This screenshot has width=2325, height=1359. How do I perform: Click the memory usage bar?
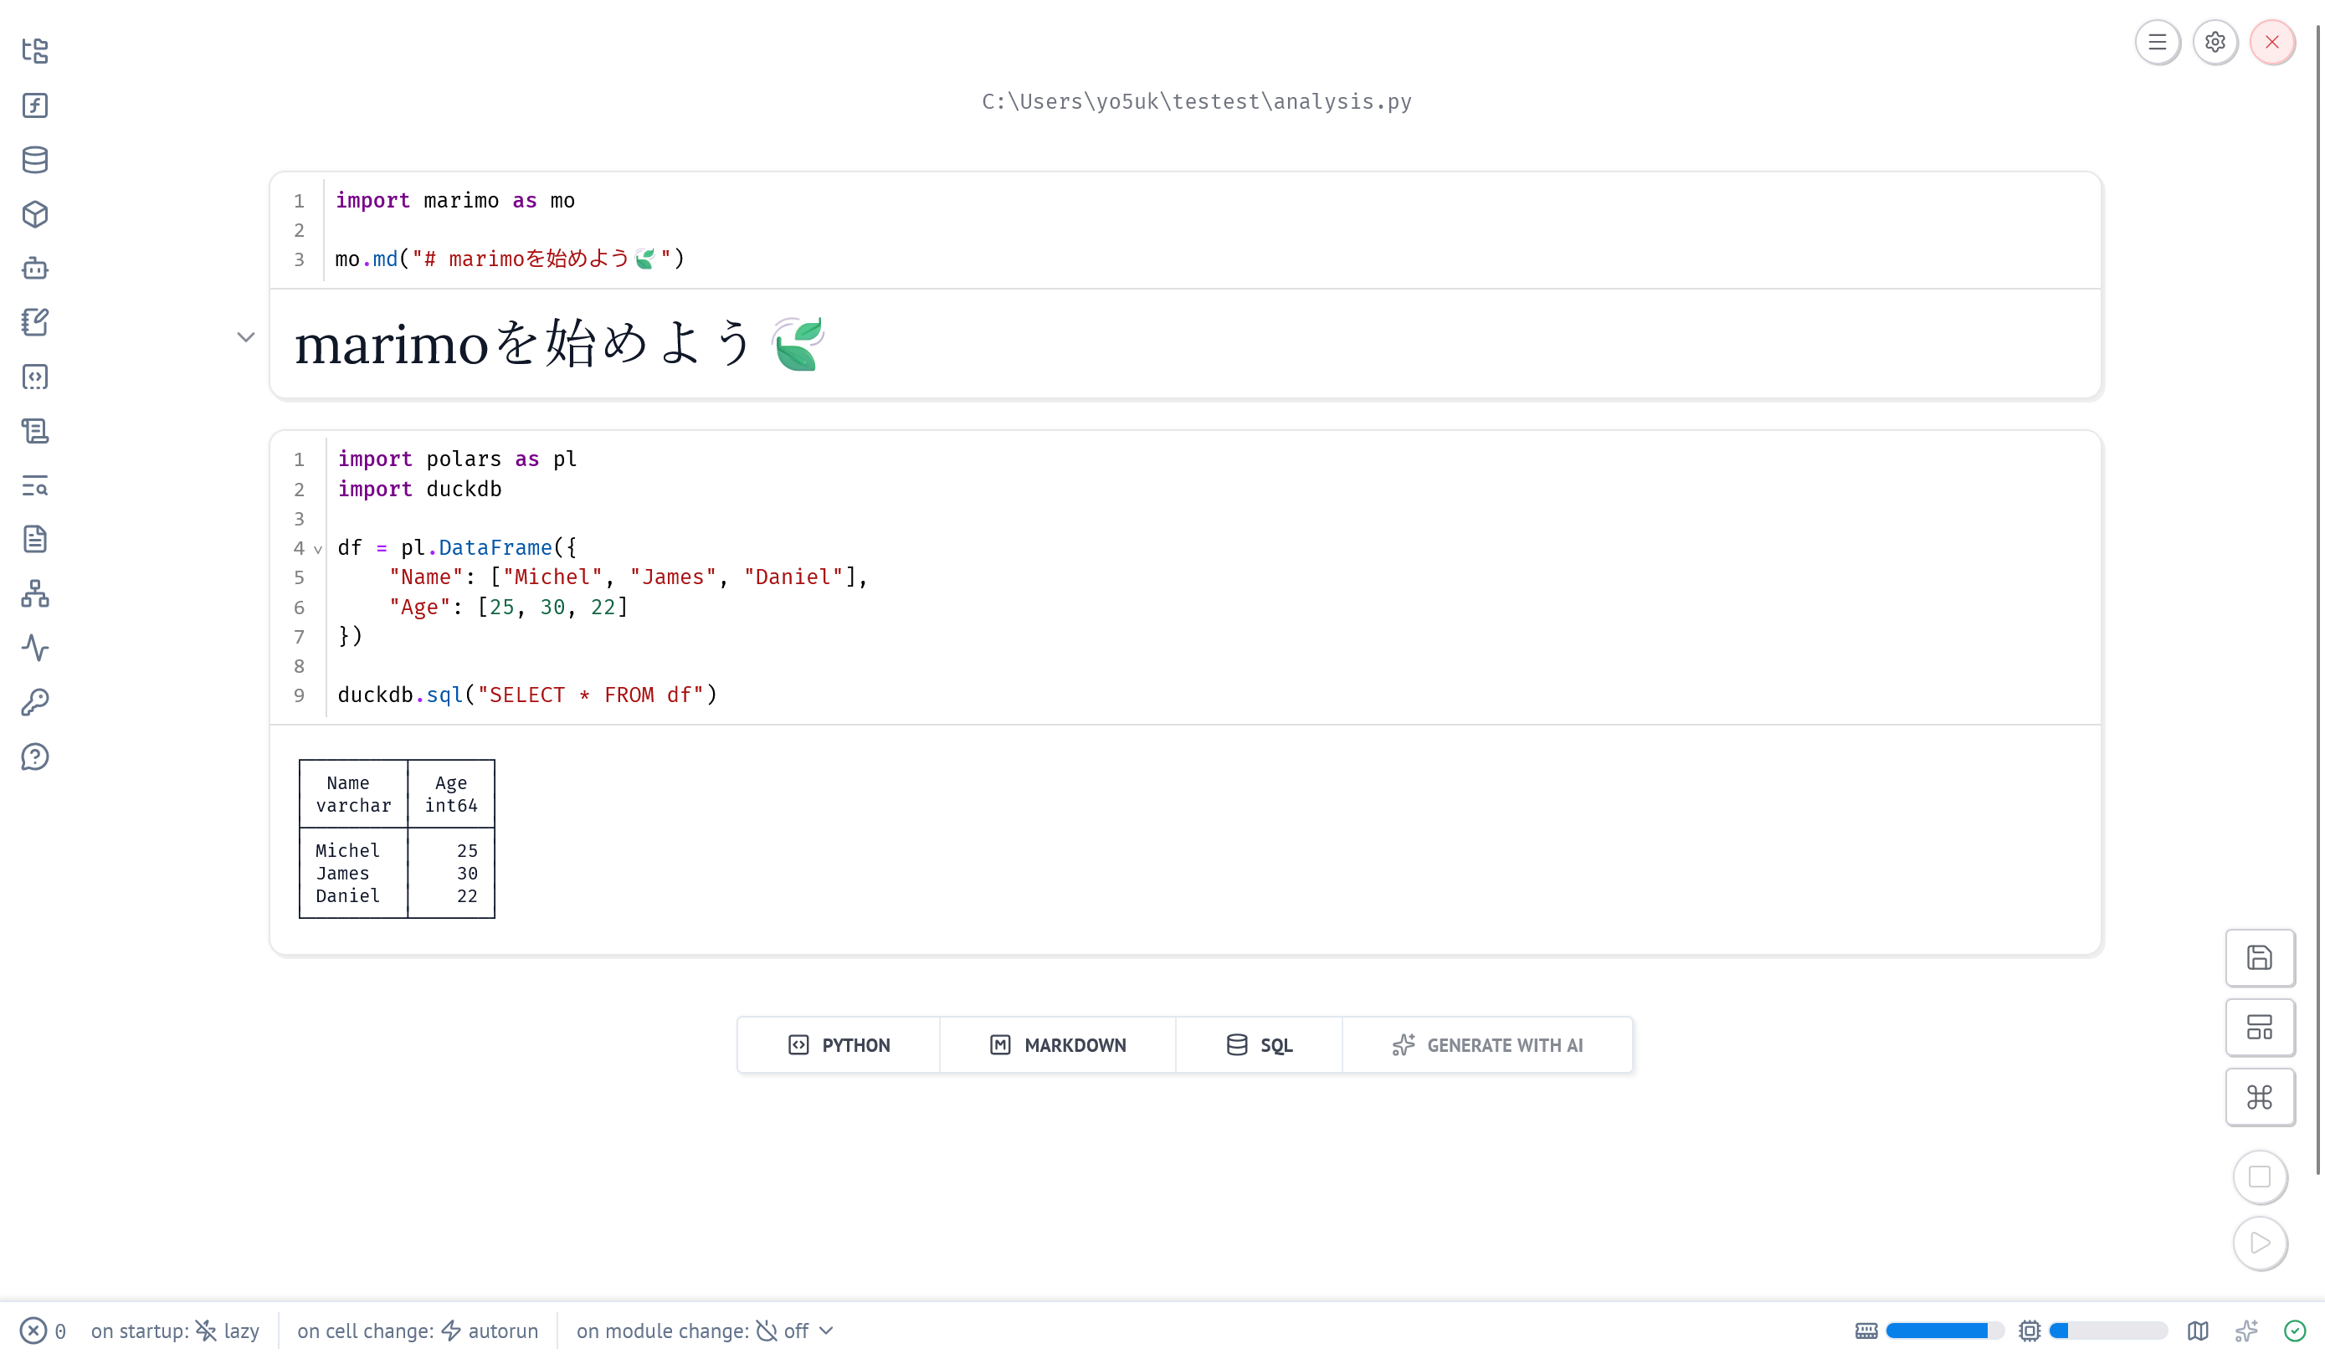(x=1943, y=1331)
